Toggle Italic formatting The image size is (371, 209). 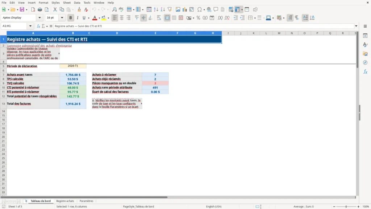[78, 18]
